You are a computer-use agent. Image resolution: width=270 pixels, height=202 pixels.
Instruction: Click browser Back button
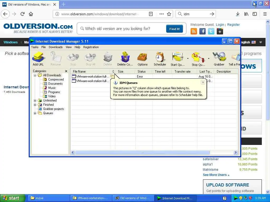click(x=5, y=14)
